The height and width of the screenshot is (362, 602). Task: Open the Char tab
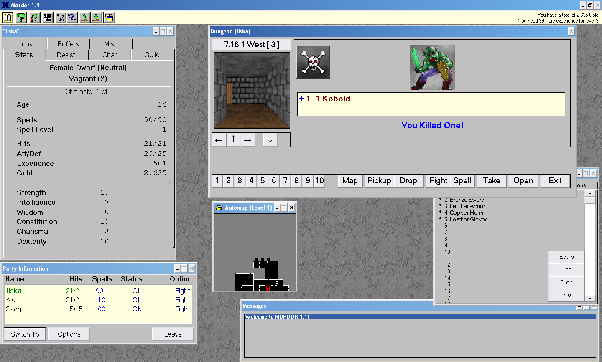pyautogui.click(x=110, y=55)
